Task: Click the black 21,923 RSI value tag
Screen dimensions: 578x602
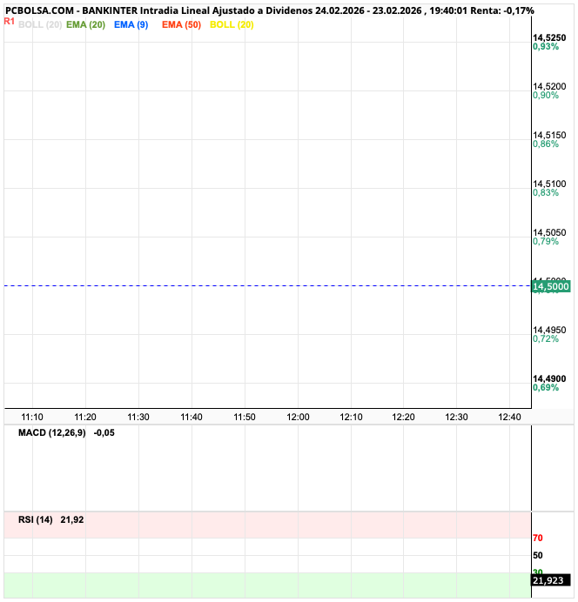Action: (x=550, y=579)
